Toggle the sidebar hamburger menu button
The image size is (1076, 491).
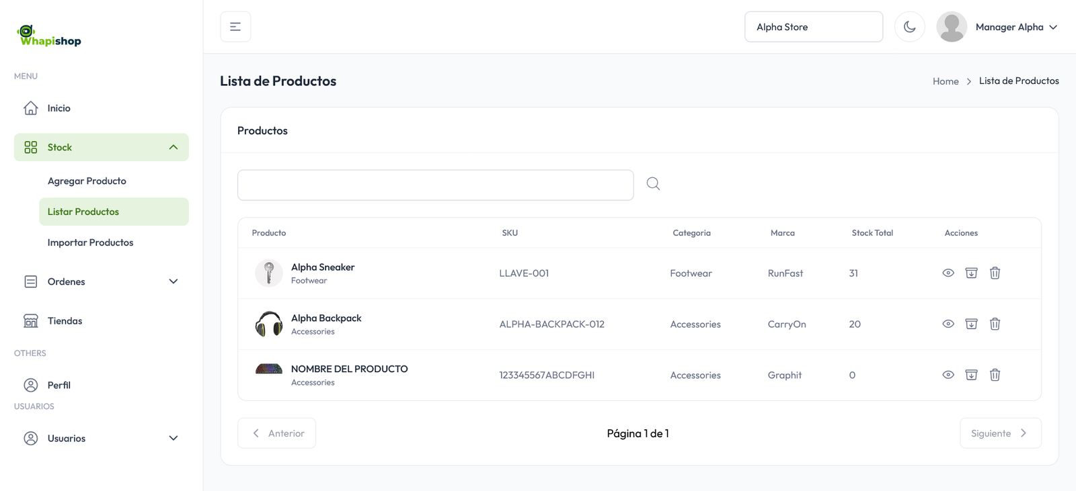point(235,27)
